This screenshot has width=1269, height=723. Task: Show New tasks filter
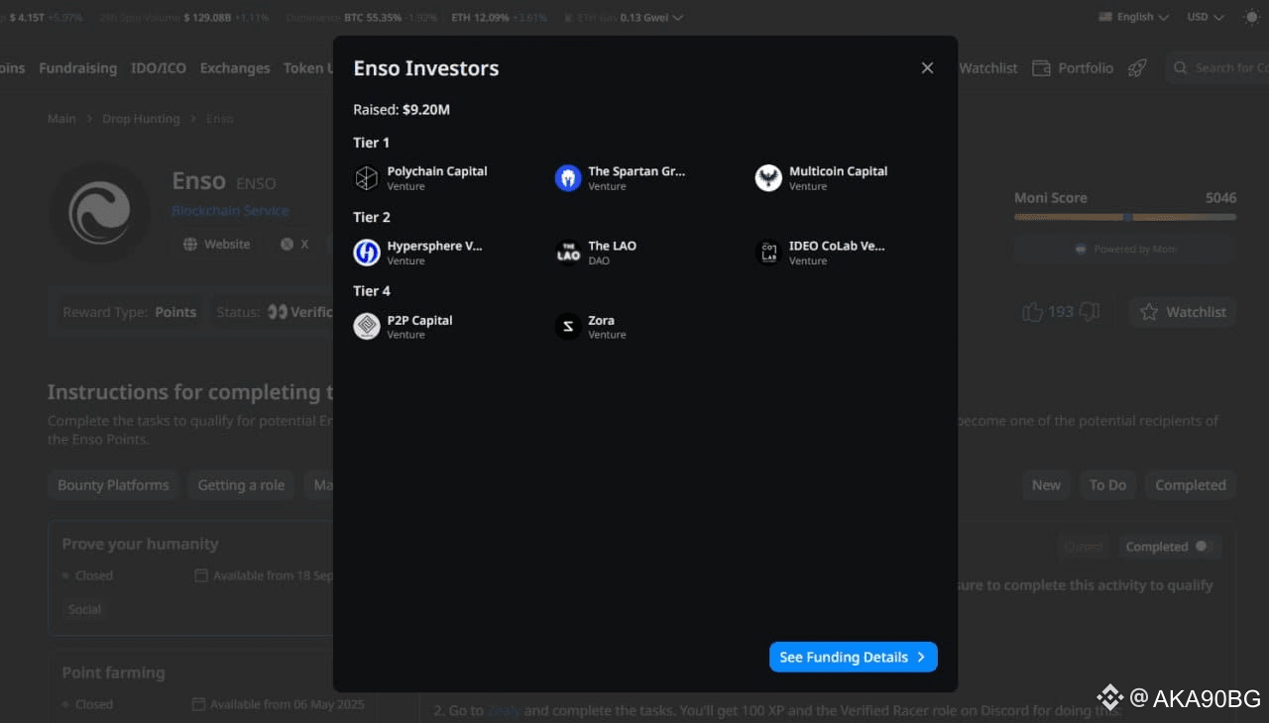pos(1046,485)
